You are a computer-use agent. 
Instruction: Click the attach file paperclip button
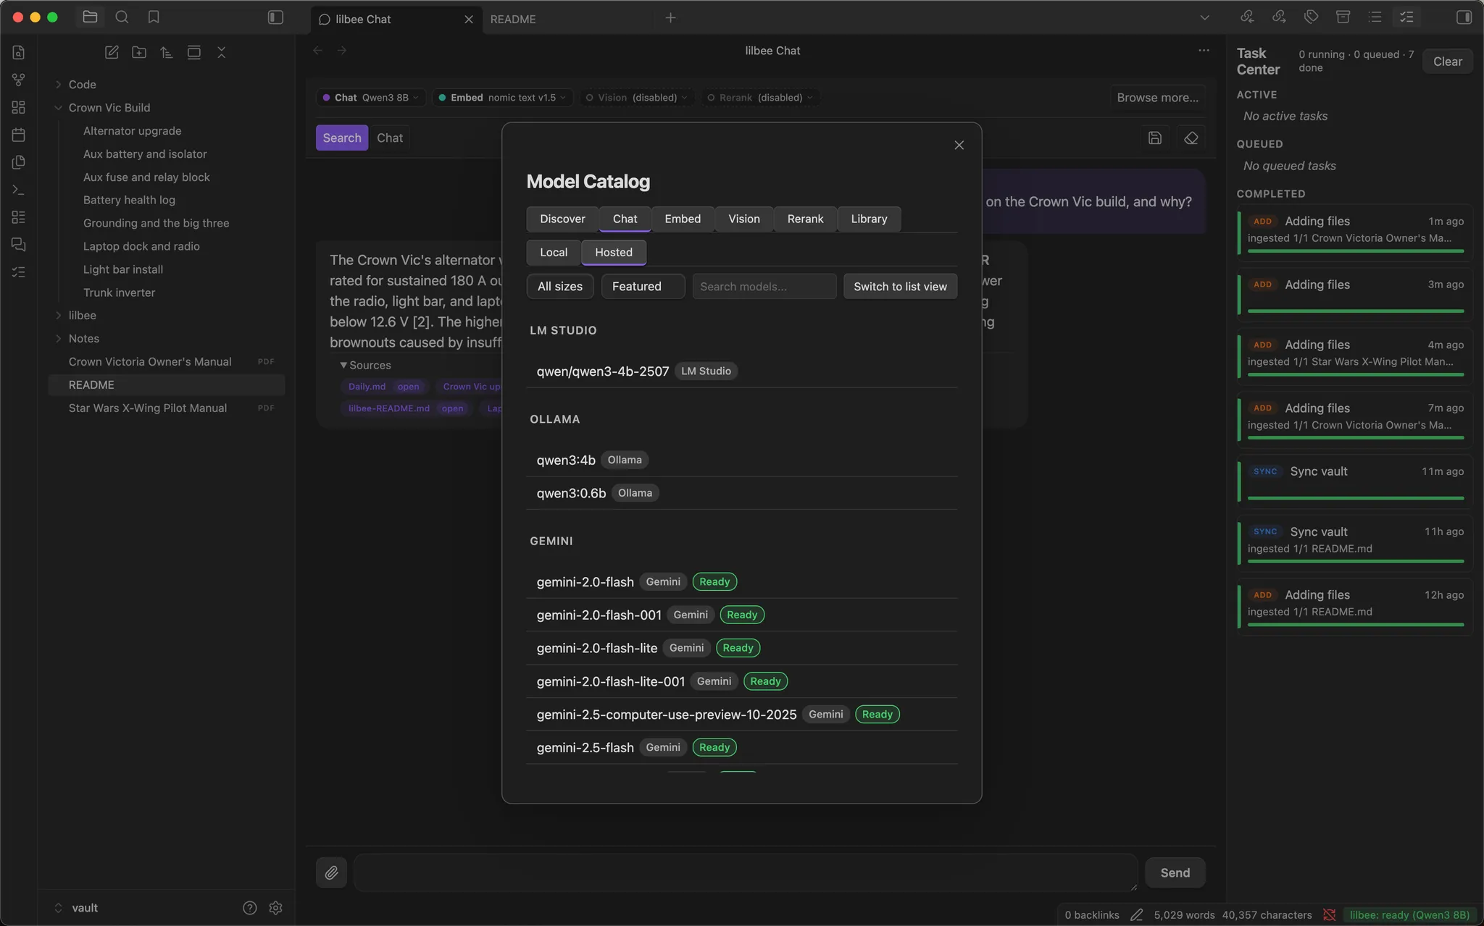pos(331,872)
